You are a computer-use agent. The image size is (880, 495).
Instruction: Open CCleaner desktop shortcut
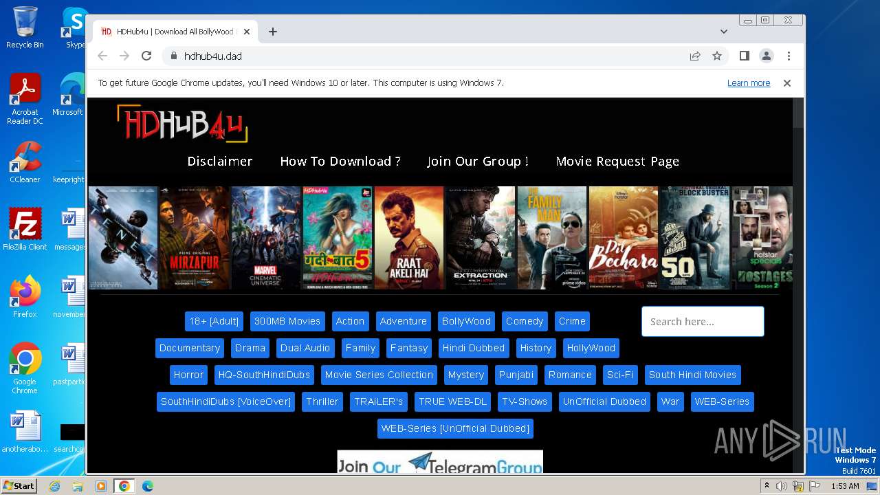[x=25, y=162]
